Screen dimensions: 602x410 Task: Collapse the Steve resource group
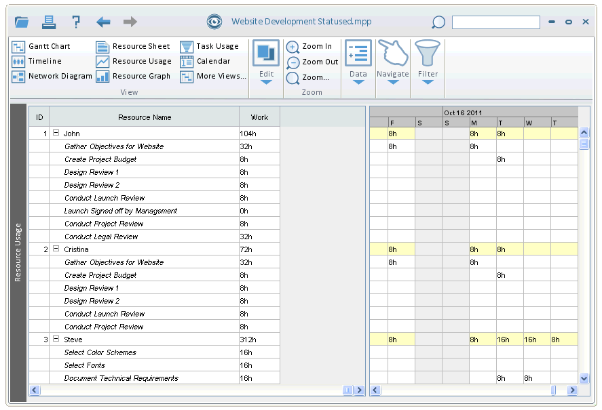pyautogui.click(x=56, y=340)
